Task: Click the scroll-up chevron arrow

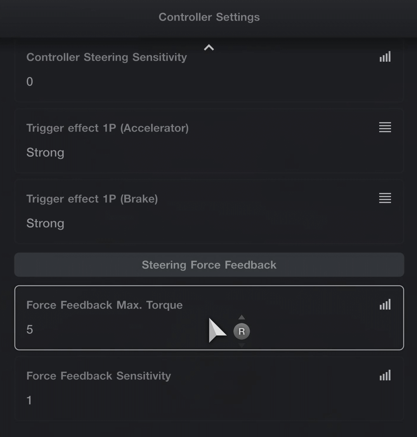Action: point(209,48)
